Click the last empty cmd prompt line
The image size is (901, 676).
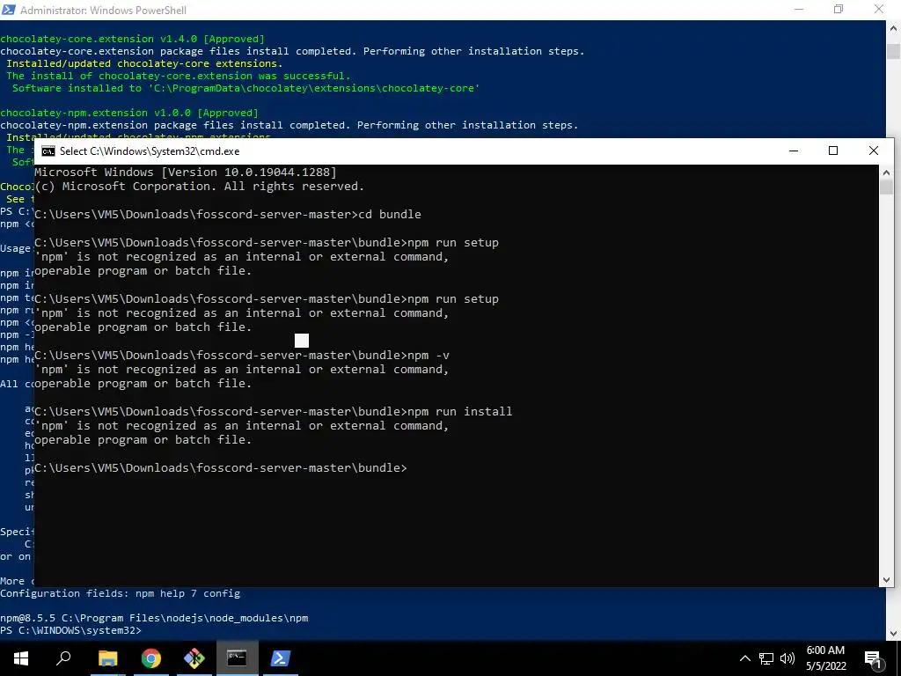[221, 468]
